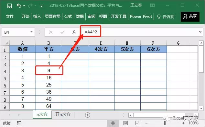Click sheet navigation previous arrow
The height and width of the screenshot is (127, 205).
coord(10,115)
